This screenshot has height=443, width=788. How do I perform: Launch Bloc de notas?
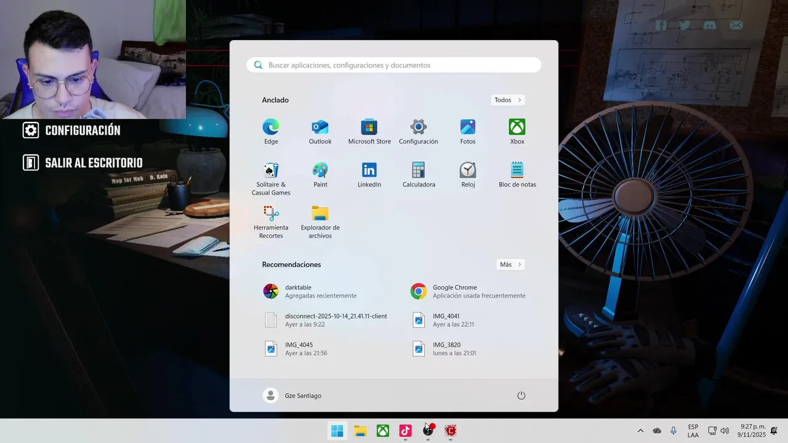[517, 175]
